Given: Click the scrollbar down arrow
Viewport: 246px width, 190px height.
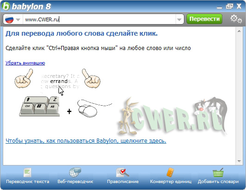Looking at the screenshot, I should pyautogui.click(x=239, y=161).
